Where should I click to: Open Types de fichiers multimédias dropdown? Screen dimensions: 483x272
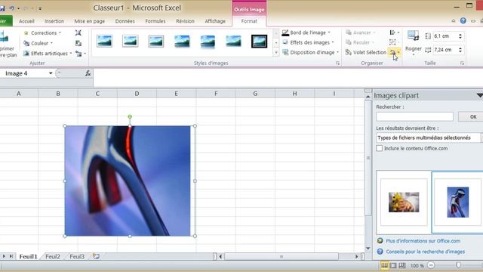pyautogui.click(x=481, y=138)
